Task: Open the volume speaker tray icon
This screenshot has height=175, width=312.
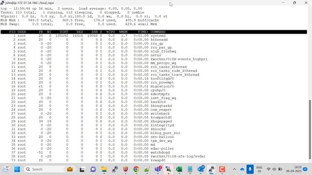Action: (274, 169)
